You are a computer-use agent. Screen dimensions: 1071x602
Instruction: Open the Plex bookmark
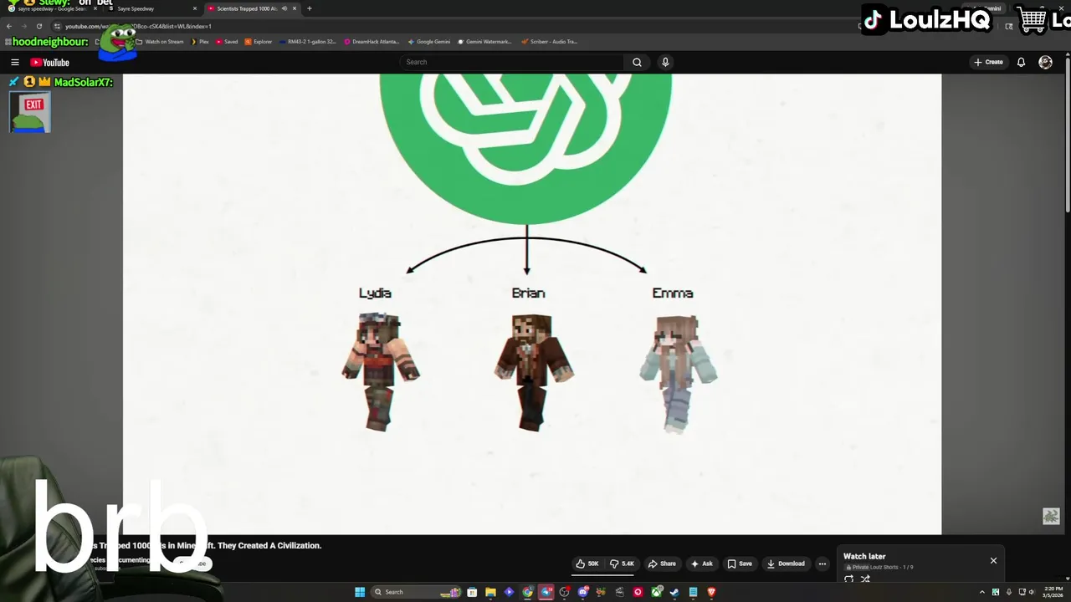(x=200, y=42)
